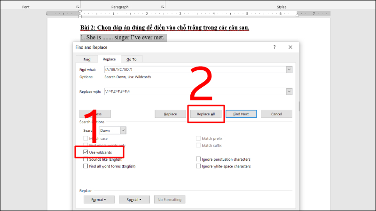Image resolution: width=376 pixels, height=211 pixels.
Task: Click the Replace button
Action: click(170, 114)
